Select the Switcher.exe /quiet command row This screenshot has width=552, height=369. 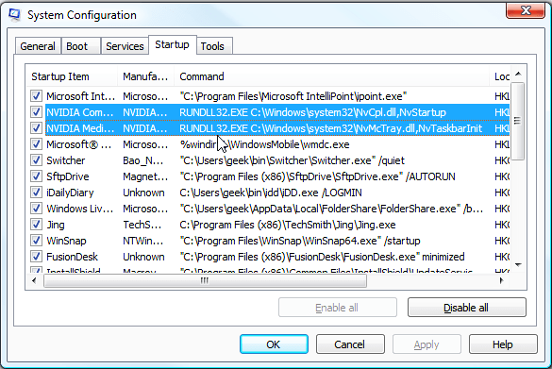tap(292, 160)
